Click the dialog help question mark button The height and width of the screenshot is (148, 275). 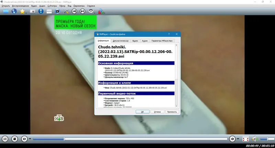pyautogui.click(x=169, y=34)
